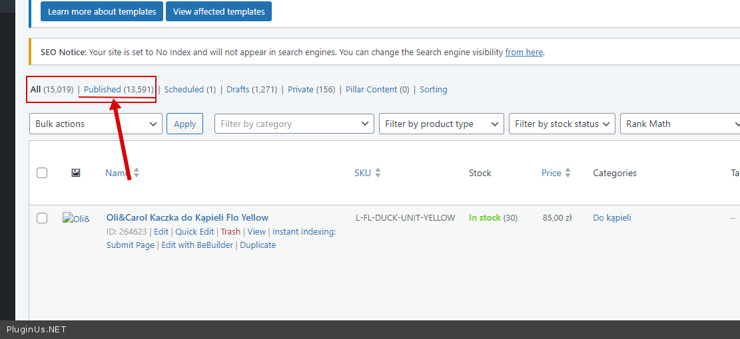740x339 pixels.
Task: Click the SKU column sort arrows
Action: point(378,173)
